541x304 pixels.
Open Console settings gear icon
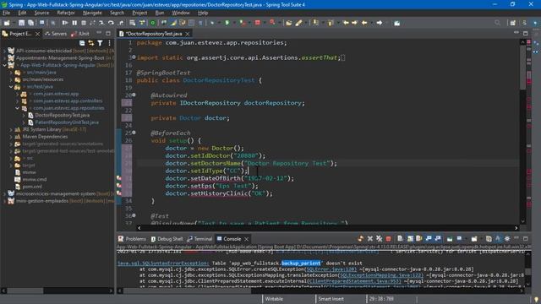507,238
